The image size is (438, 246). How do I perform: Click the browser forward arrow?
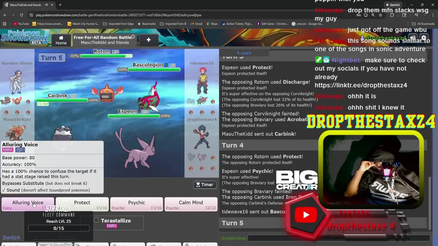(x=13, y=15)
